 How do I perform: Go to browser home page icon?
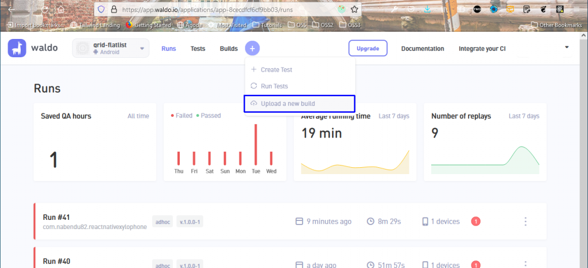[61, 10]
